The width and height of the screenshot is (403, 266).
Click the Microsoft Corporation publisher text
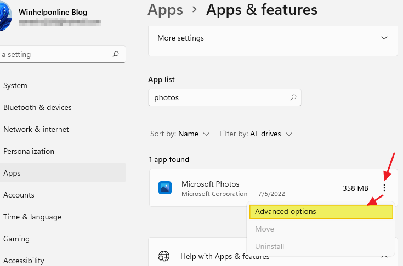coord(214,194)
